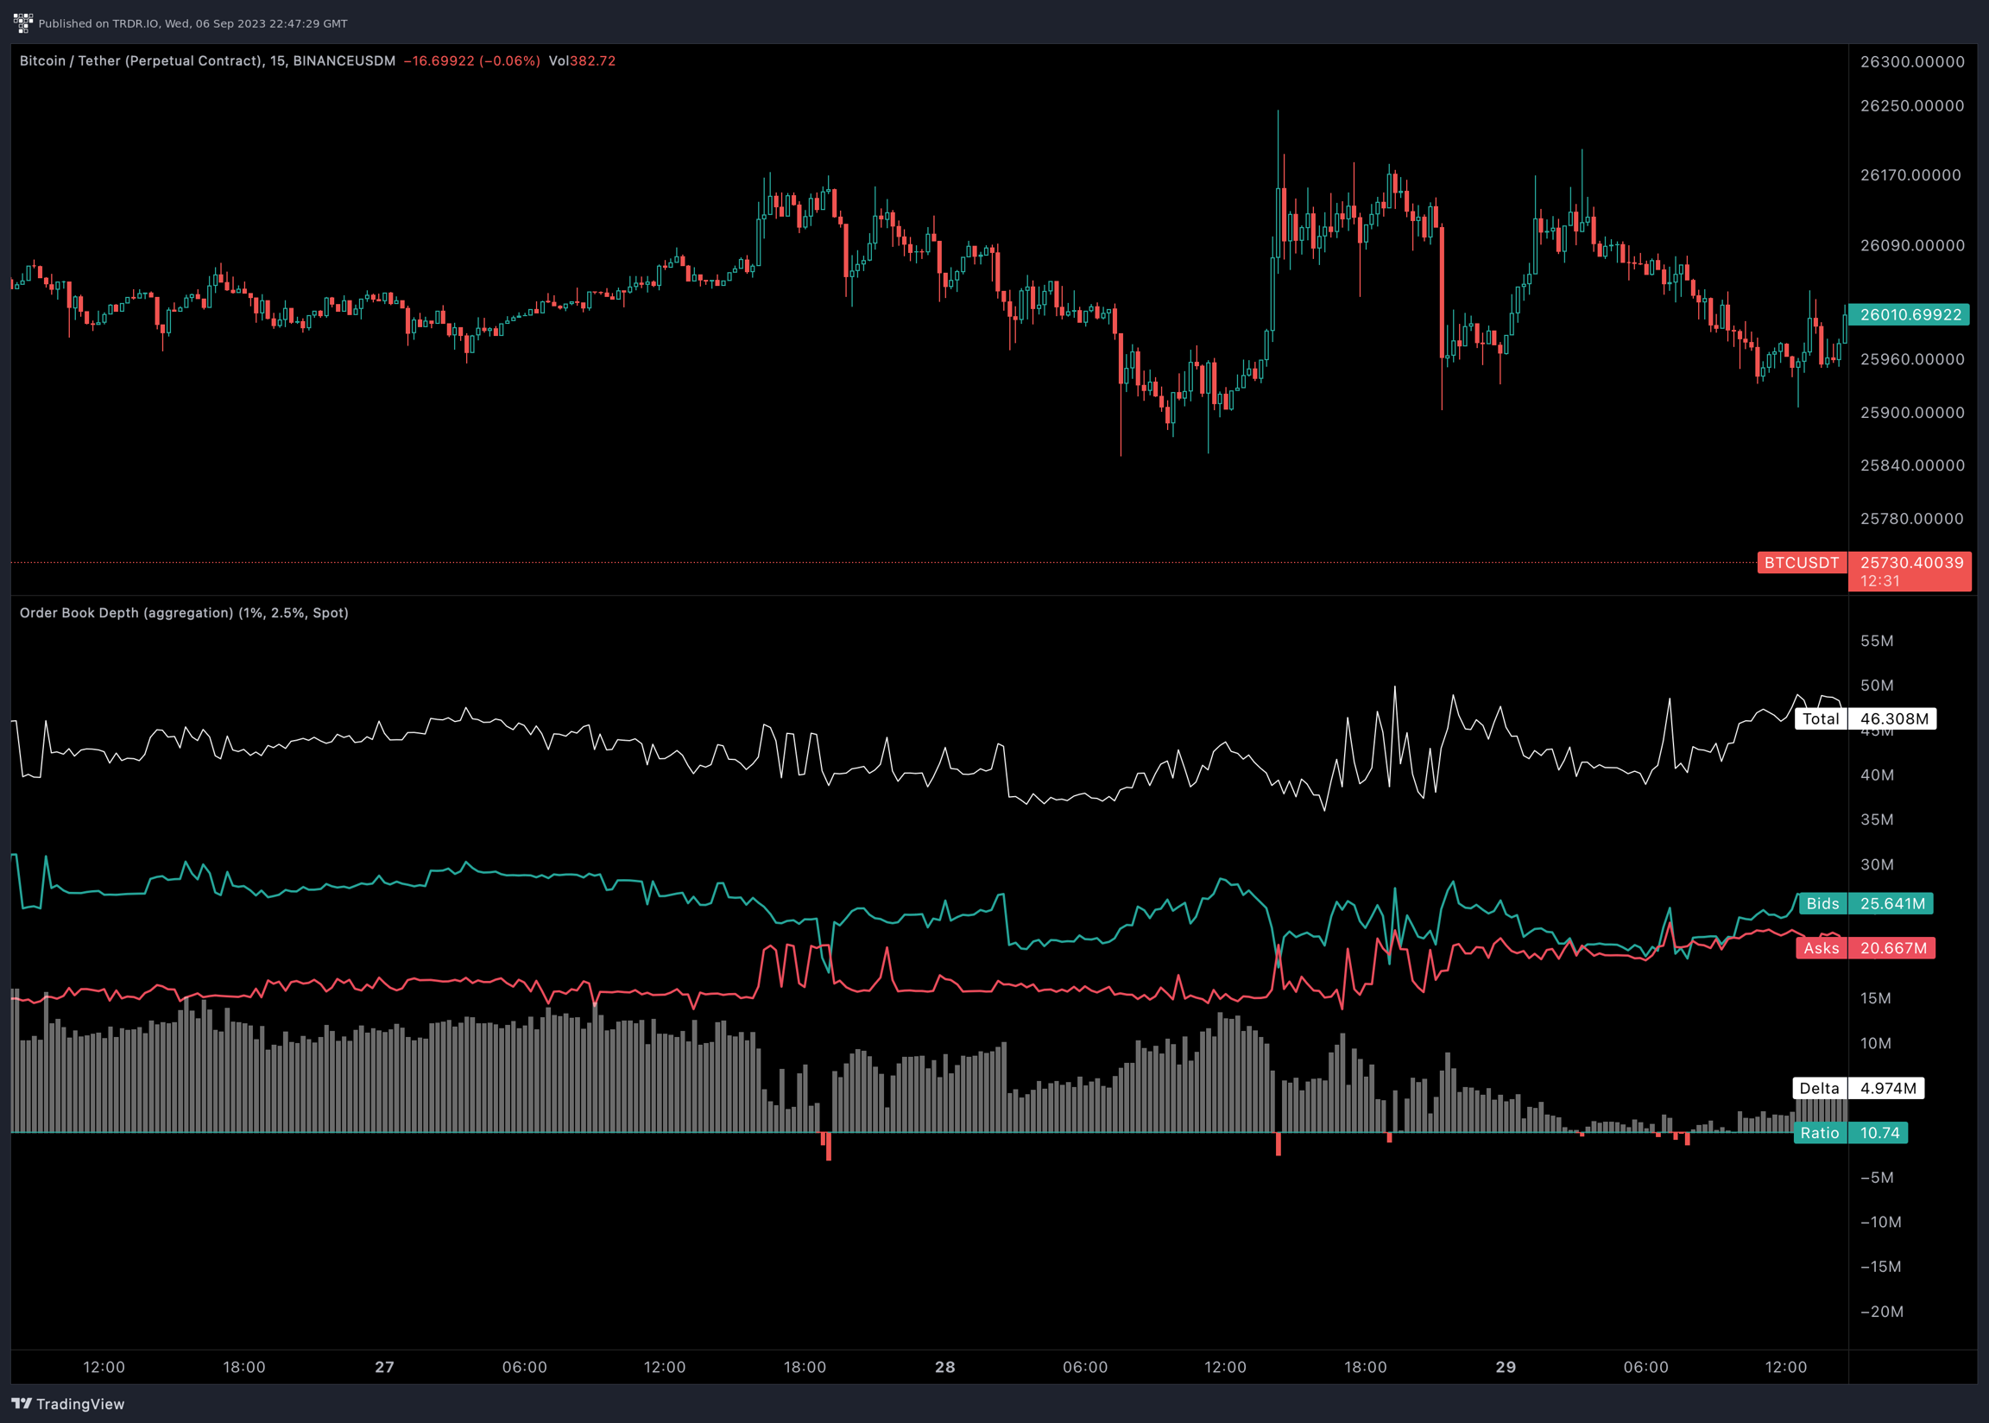The width and height of the screenshot is (1989, 1423).
Task: Click the red BTCUSDT price tag
Action: (x=1801, y=562)
